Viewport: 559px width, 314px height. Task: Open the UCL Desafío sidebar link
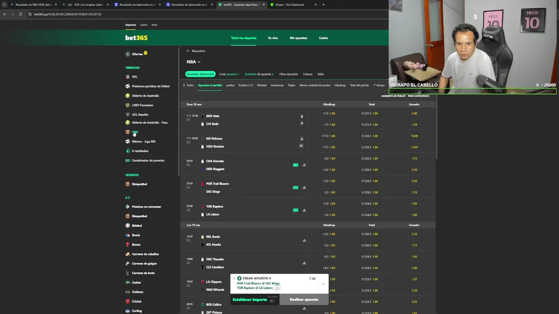pyautogui.click(x=140, y=115)
